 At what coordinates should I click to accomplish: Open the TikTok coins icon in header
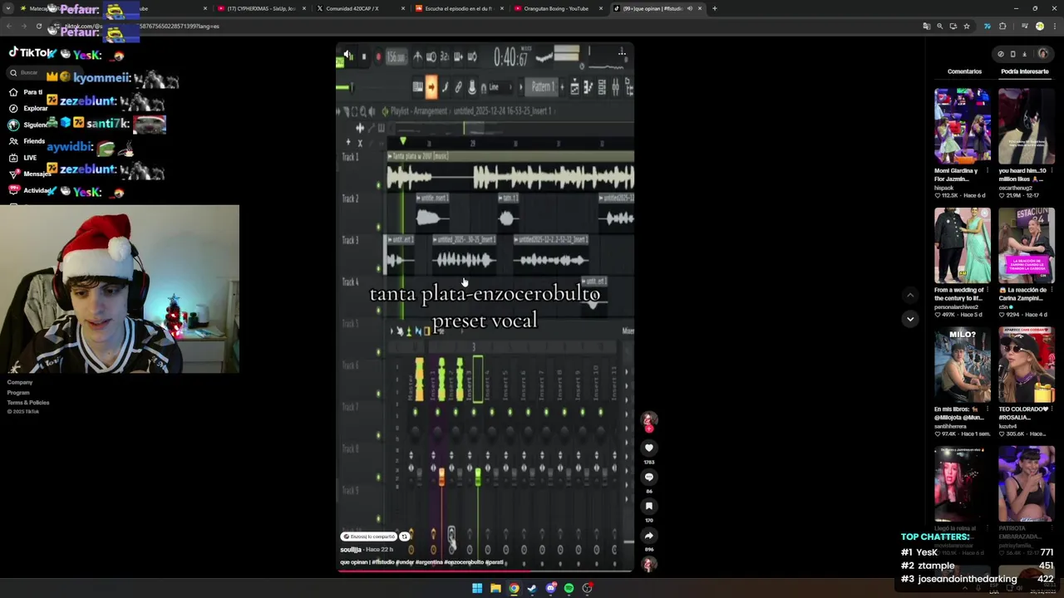(1000, 54)
